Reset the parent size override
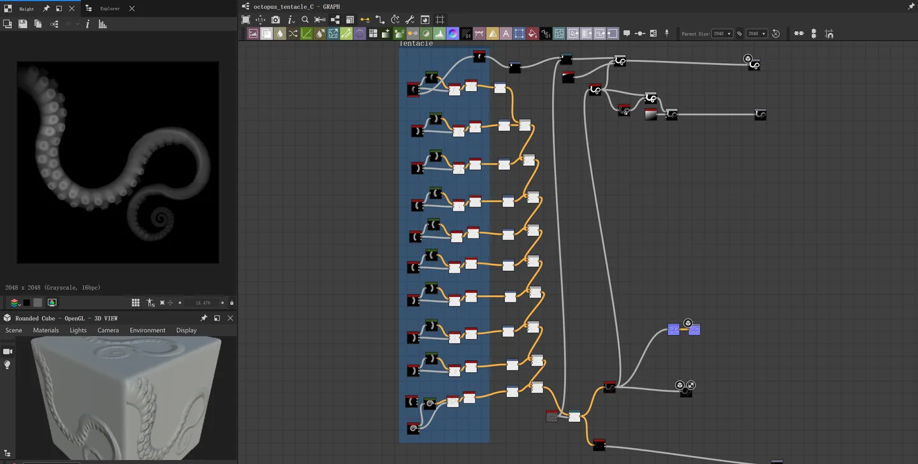The width and height of the screenshot is (918, 464). click(x=776, y=34)
